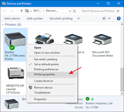Click the Forward navigation arrow

[11, 11]
